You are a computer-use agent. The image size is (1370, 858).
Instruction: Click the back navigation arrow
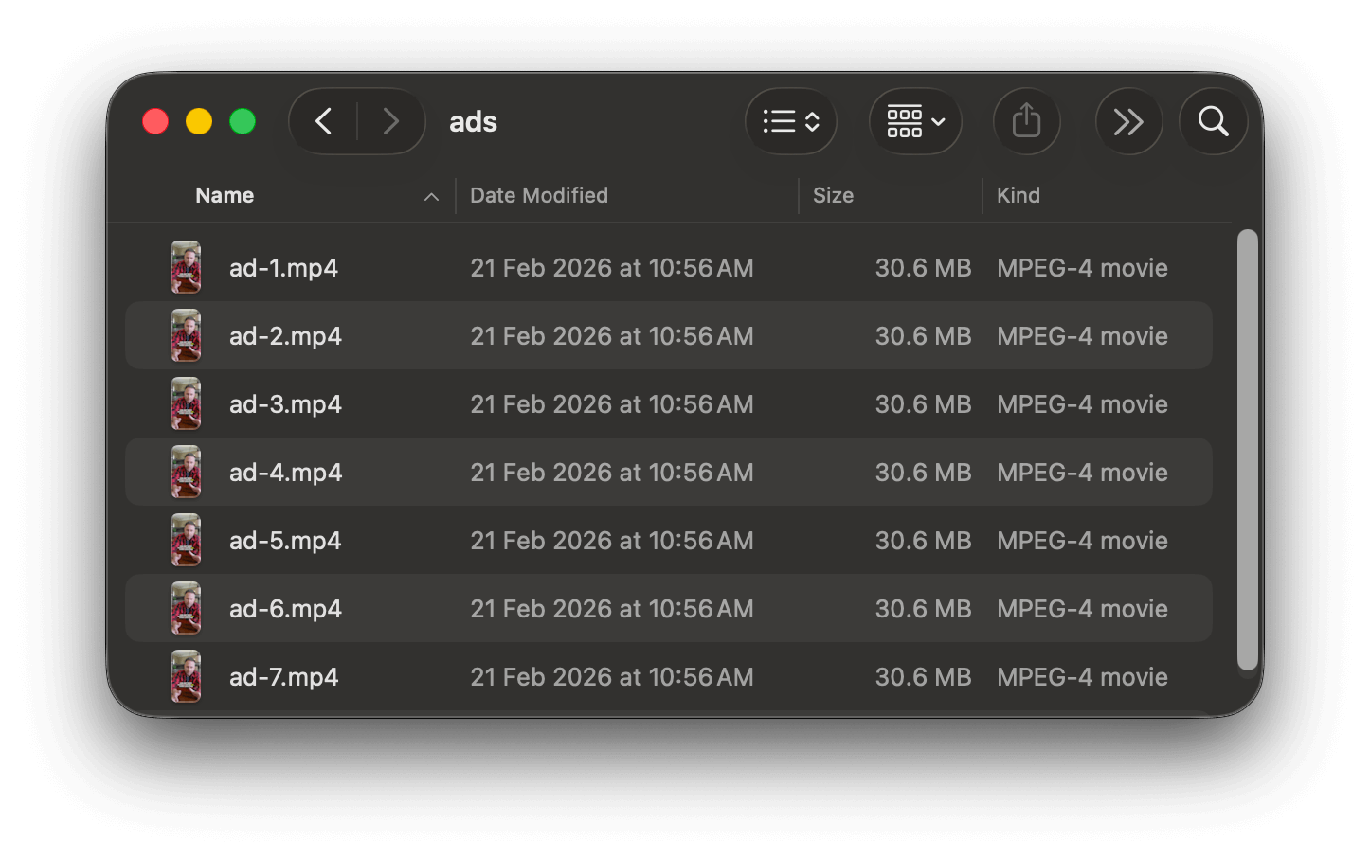click(x=323, y=121)
